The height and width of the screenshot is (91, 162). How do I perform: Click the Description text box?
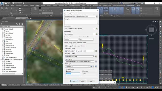[x=82, y=22]
